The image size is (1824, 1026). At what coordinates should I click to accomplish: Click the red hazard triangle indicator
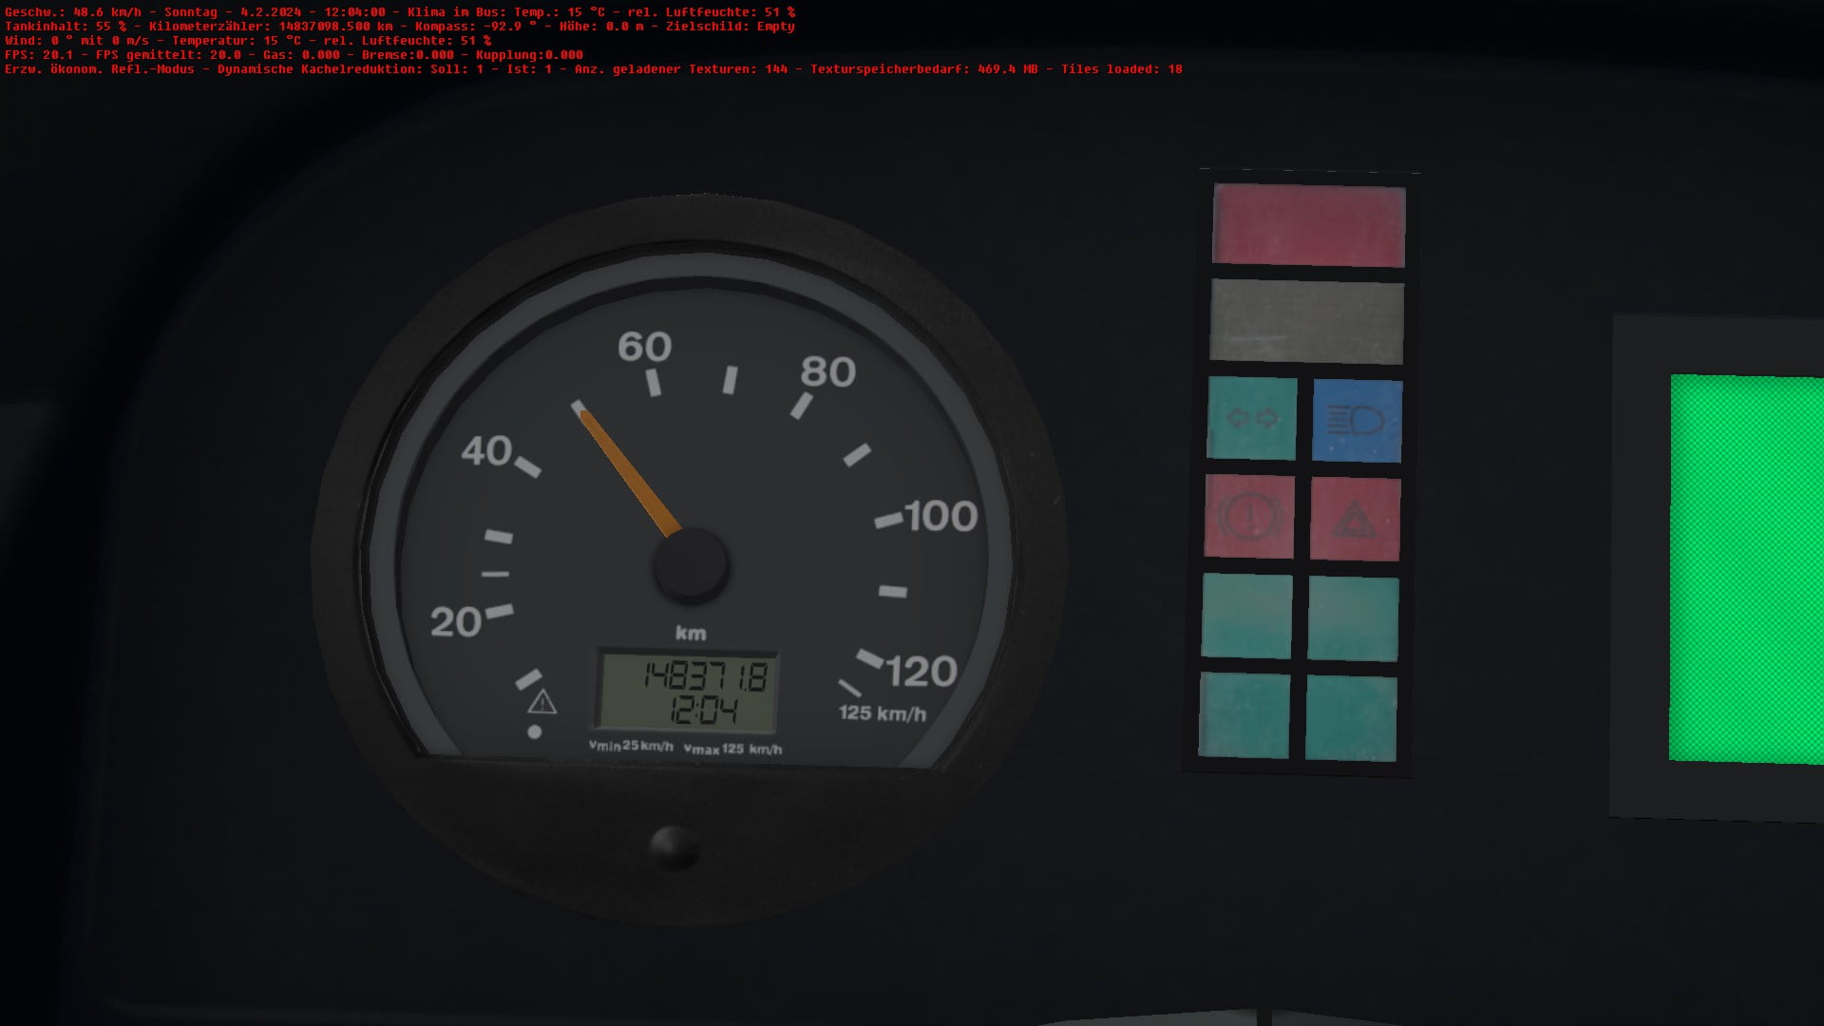coord(1355,519)
